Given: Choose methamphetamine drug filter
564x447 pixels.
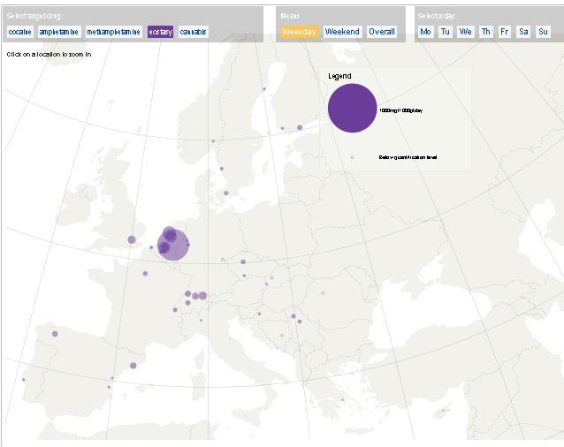Looking at the screenshot, I should point(115,32).
